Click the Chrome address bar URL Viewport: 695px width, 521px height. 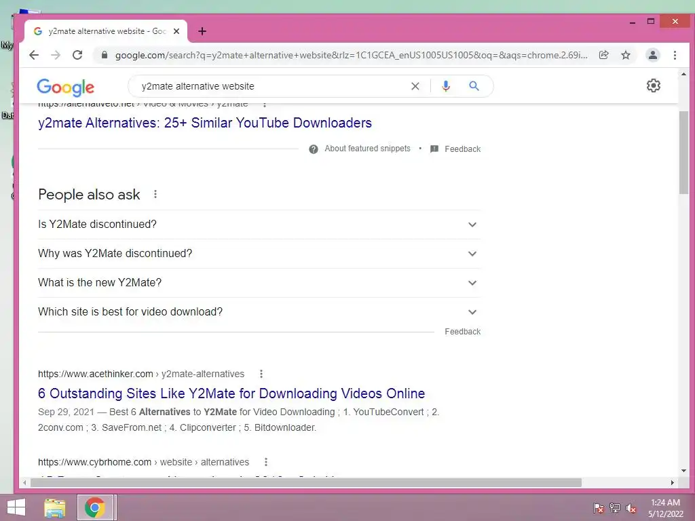(x=351, y=55)
